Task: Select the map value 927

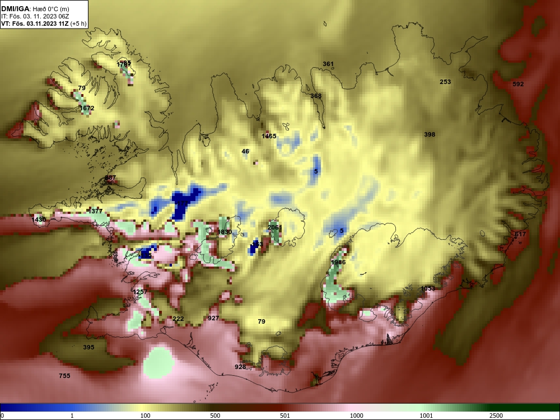Action: 213,318
